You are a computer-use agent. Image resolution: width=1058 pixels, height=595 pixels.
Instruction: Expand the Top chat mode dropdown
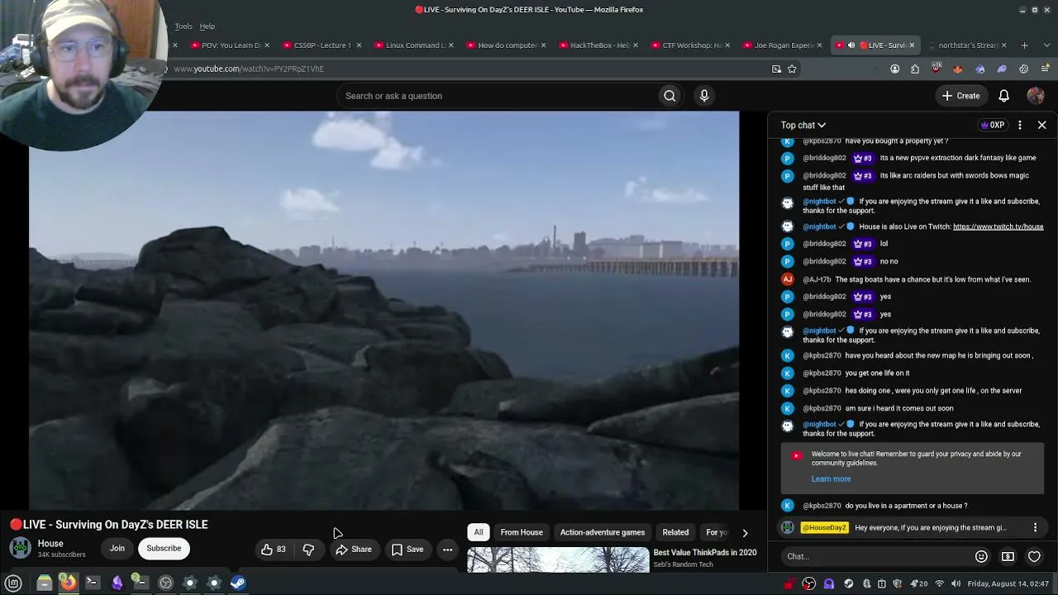tap(803, 125)
